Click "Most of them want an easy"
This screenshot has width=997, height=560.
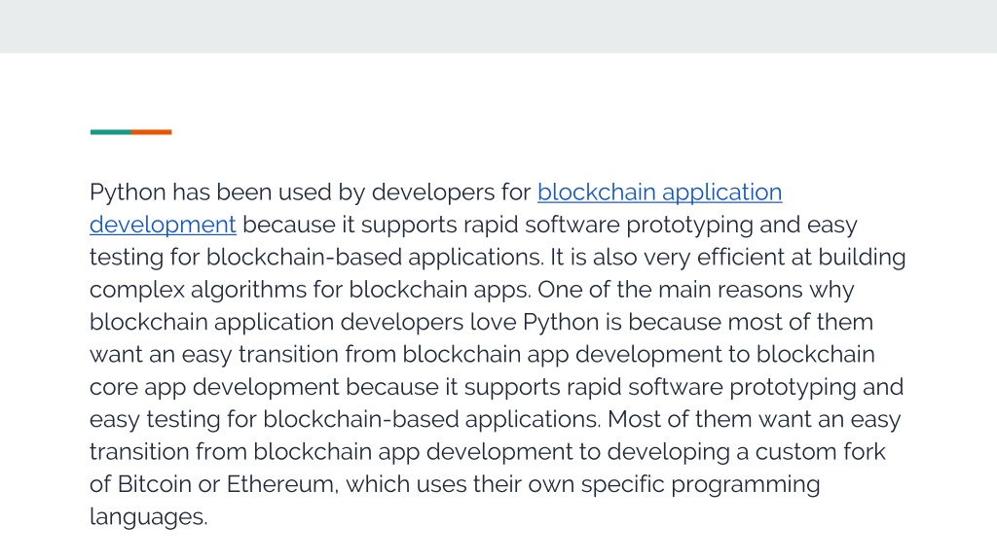(755, 420)
